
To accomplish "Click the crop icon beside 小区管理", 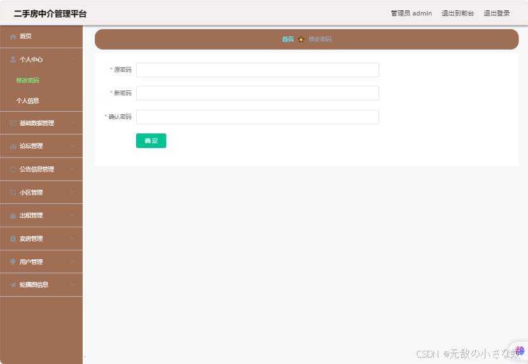I will tap(13, 192).
